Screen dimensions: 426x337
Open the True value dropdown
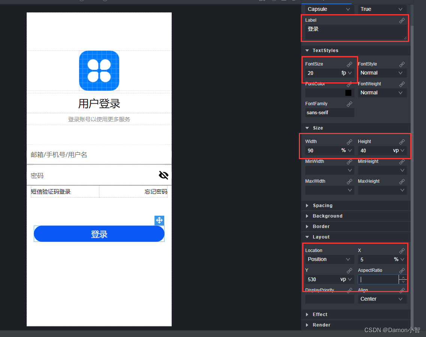[382, 9]
